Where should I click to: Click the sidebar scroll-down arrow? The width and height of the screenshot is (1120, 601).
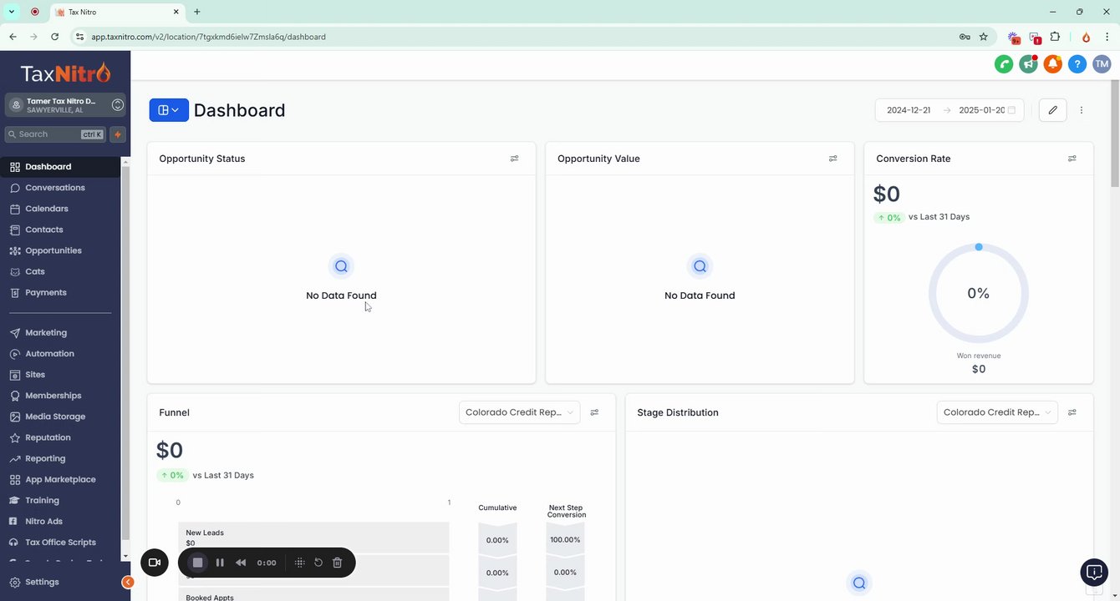[x=125, y=556]
